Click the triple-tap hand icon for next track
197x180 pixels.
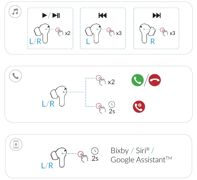pyautogui.click(x=164, y=31)
